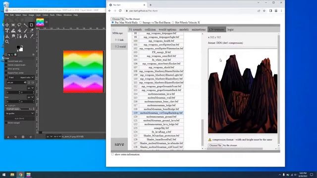Switch to the animations tab
317x178 pixels.
pos(199,30)
